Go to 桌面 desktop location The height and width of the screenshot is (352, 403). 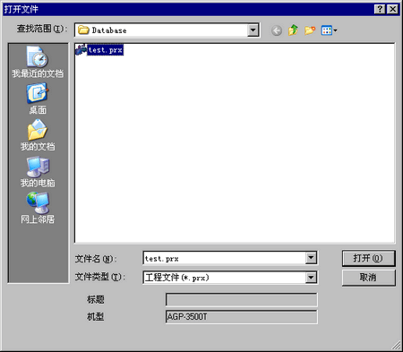[38, 99]
